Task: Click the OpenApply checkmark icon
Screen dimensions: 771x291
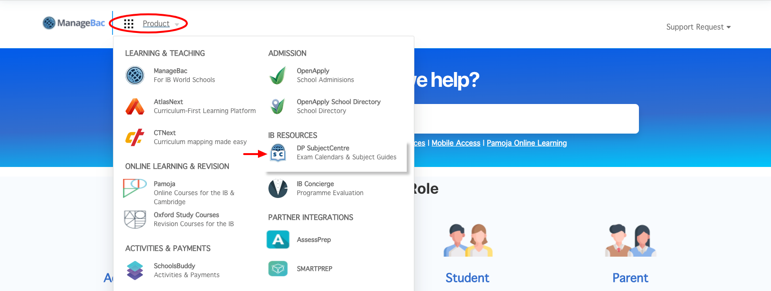Action: [278, 75]
